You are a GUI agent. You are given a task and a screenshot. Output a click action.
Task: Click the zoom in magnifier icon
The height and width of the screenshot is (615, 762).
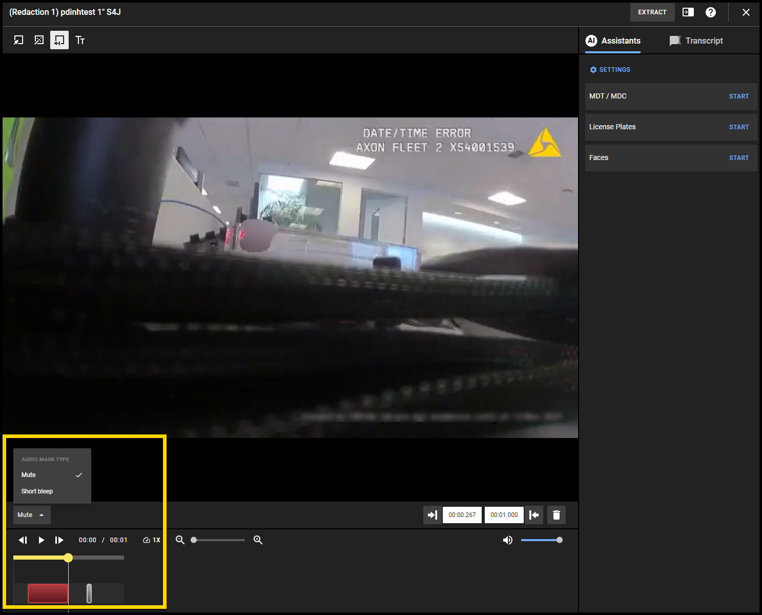[x=258, y=540]
